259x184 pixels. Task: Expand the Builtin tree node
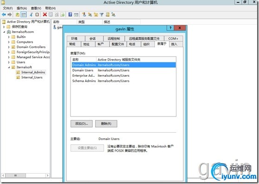(9, 37)
